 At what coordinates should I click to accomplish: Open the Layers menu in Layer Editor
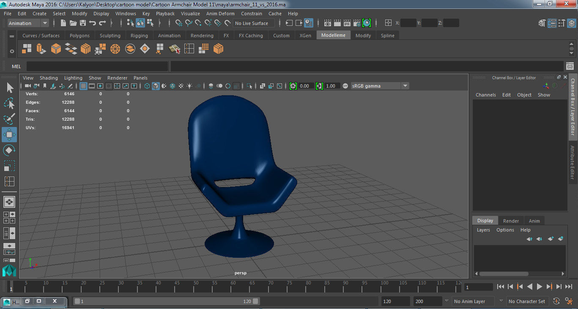(x=483, y=230)
